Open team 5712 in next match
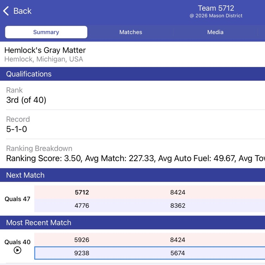This screenshot has width=265, height=265. [82, 193]
